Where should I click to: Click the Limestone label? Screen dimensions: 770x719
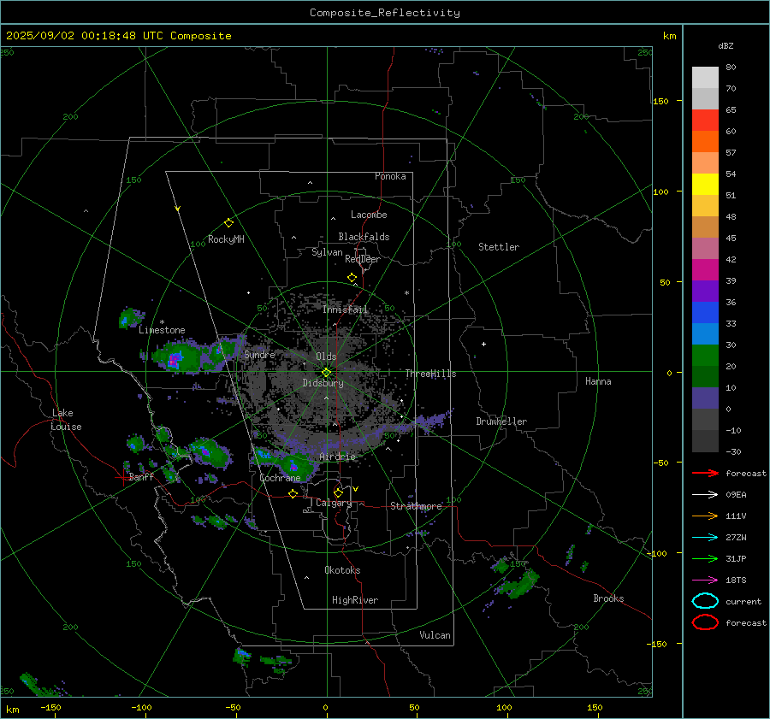[162, 330]
